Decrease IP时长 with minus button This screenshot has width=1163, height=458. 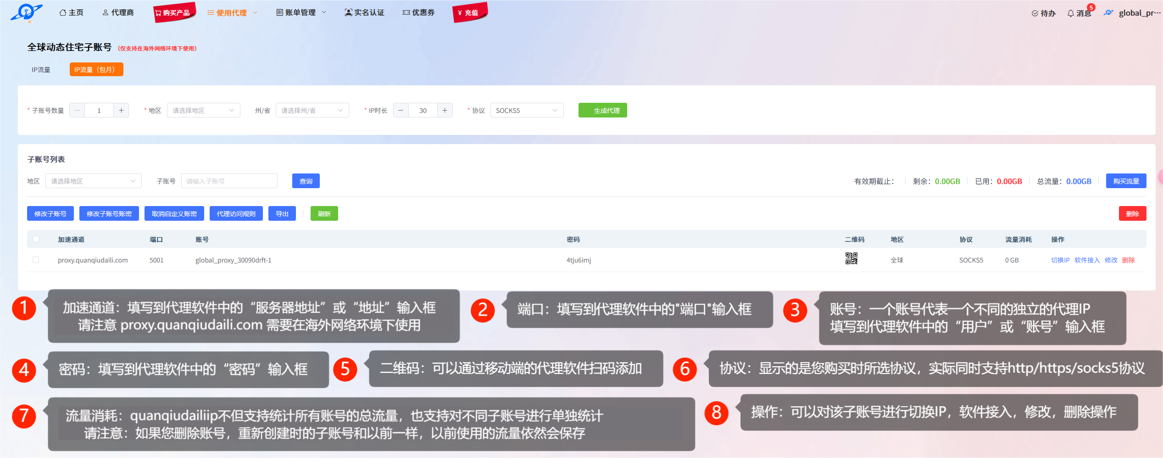coord(401,111)
